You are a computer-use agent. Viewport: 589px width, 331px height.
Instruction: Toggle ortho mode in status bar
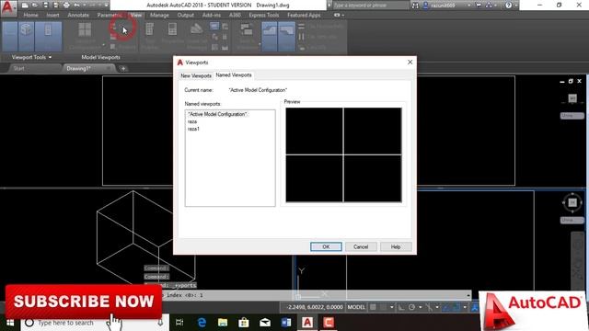401,307
